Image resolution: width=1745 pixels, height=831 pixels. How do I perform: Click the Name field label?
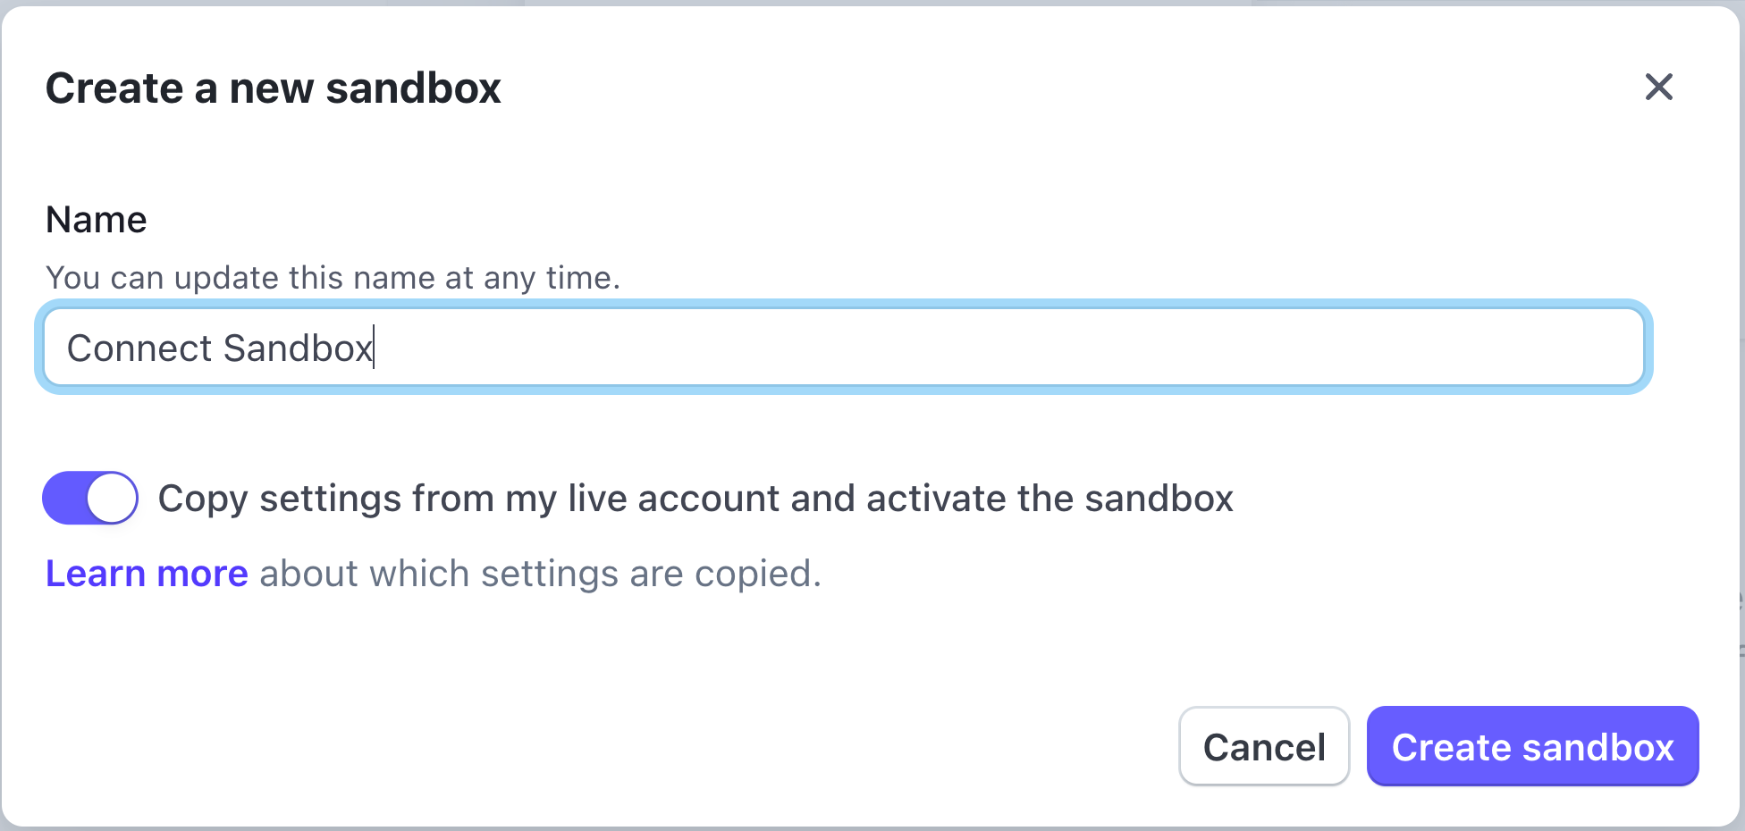coord(97,220)
